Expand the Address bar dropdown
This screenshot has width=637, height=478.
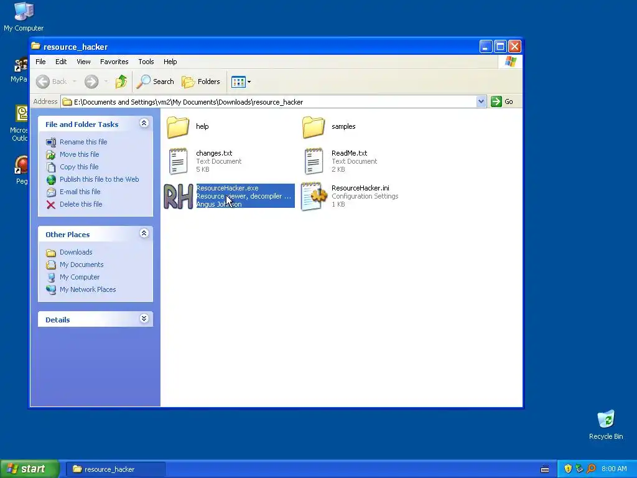(481, 101)
